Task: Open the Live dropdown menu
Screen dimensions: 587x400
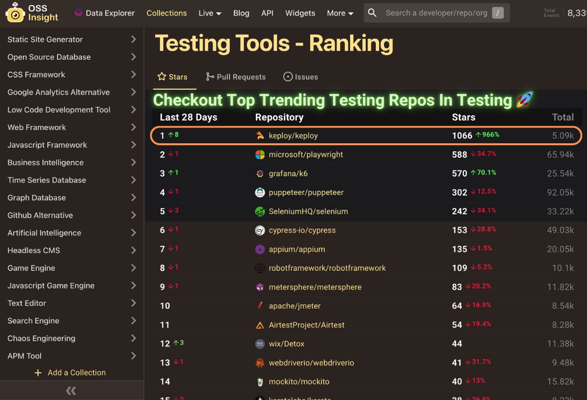Action: tap(210, 13)
